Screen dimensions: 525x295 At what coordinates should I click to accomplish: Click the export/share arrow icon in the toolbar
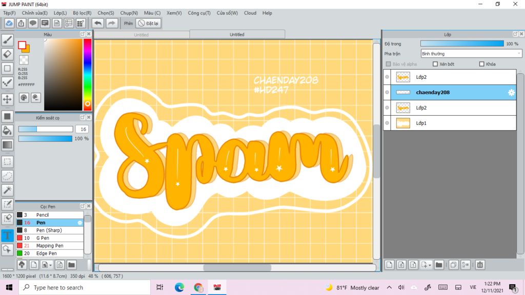pyautogui.click(x=21, y=23)
